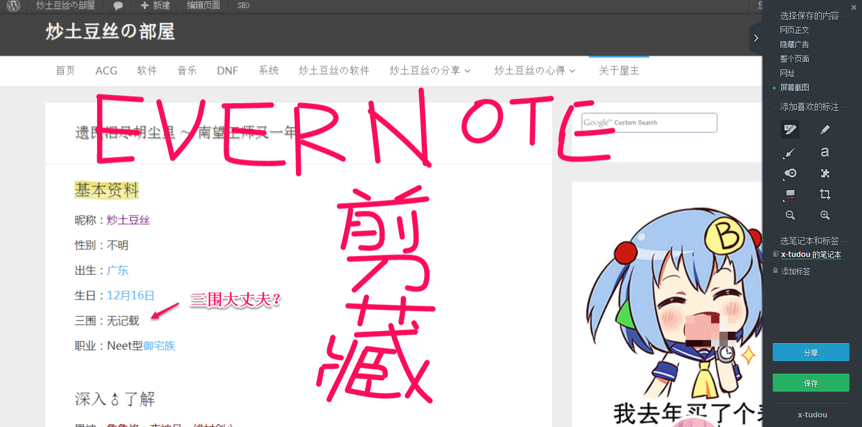Select the 网页正文 clip option
This screenshot has width=862, height=427.
[x=794, y=30]
